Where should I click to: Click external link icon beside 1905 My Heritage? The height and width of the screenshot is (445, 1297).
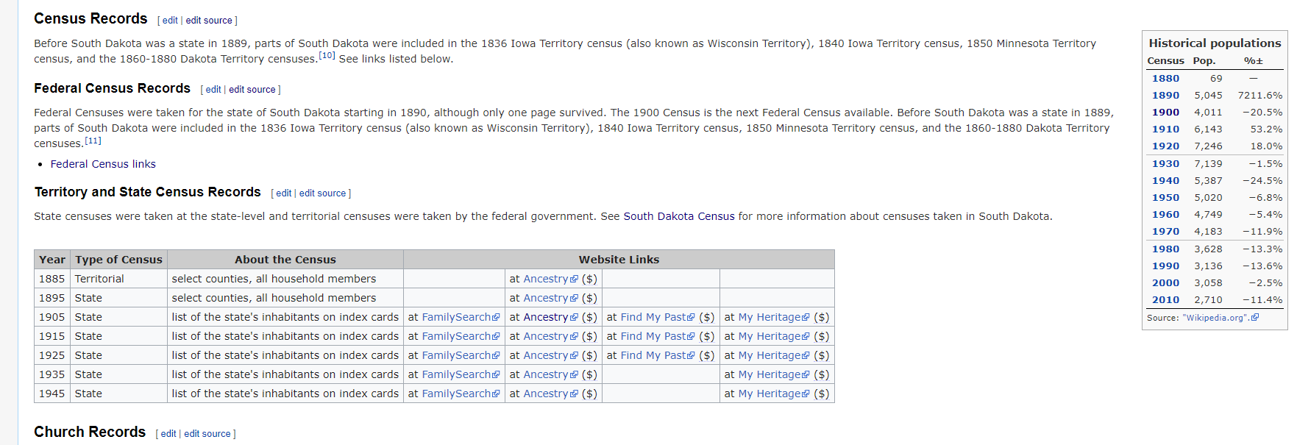pos(806,317)
